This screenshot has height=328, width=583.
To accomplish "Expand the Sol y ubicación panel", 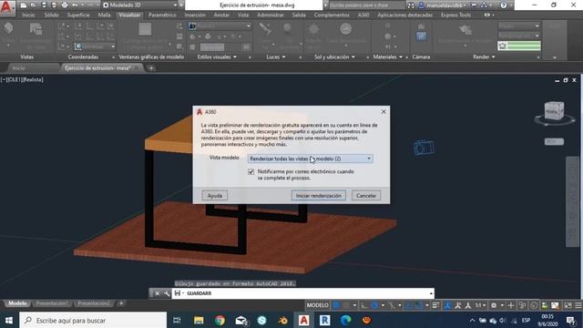I will (334, 56).
